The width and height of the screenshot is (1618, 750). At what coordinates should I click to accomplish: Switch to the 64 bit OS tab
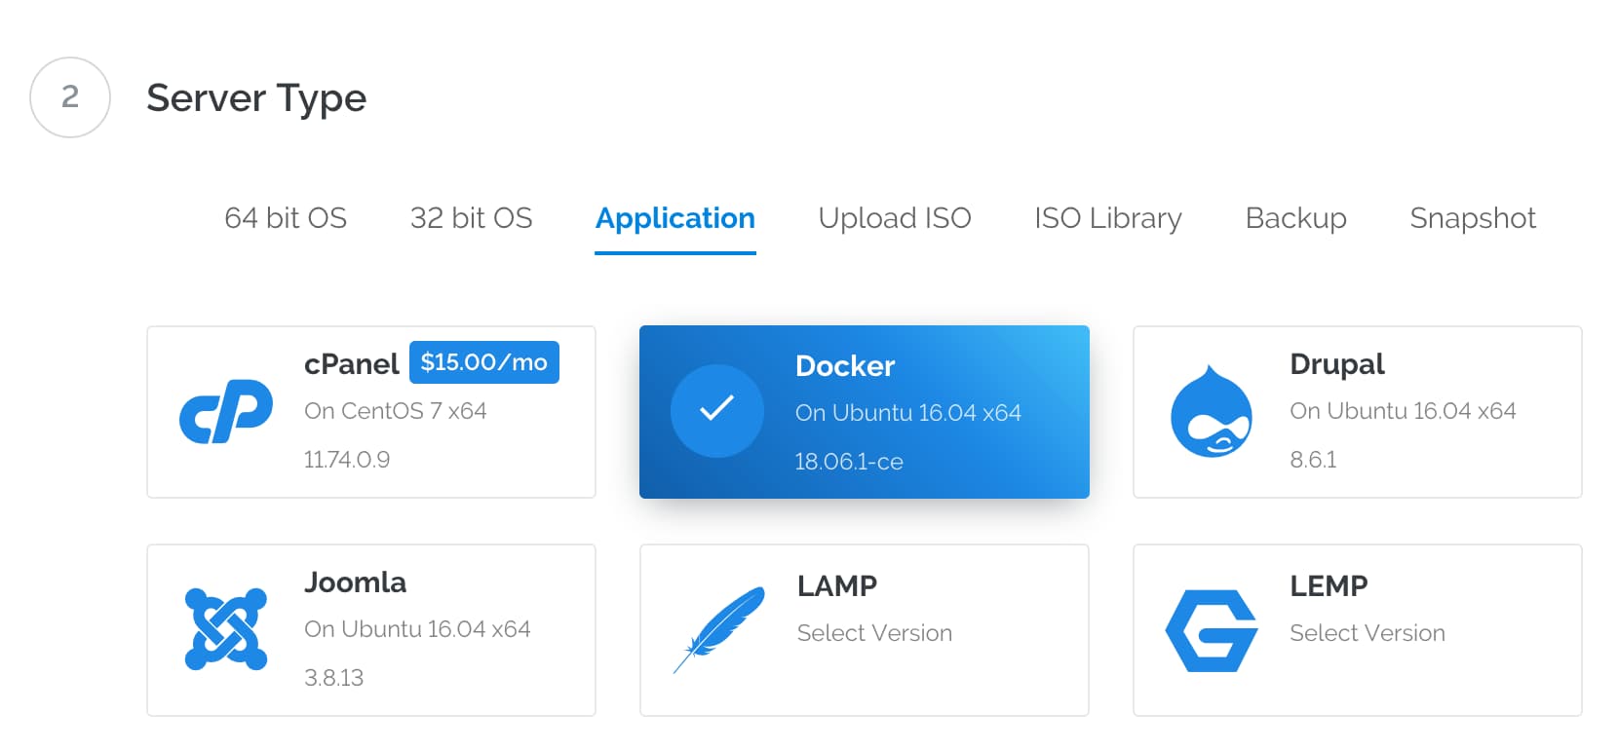[x=286, y=218]
